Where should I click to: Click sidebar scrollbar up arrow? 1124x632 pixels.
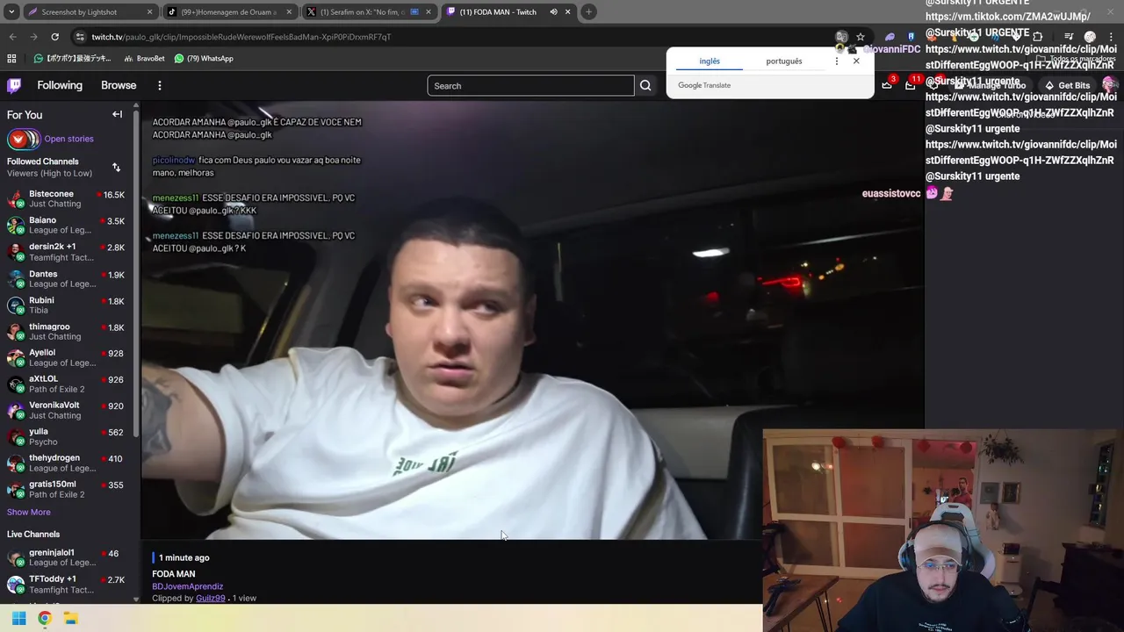click(136, 105)
